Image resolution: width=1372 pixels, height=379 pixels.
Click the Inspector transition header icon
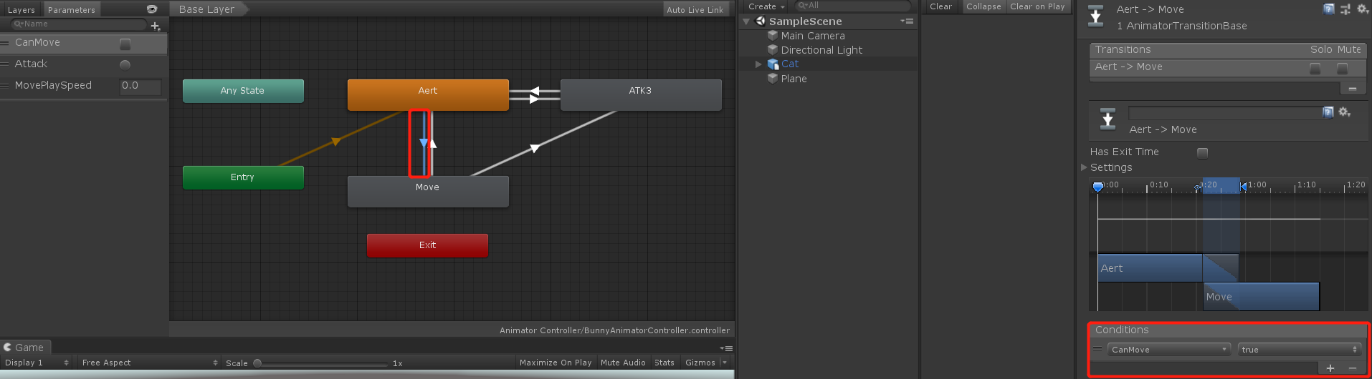(x=1096, y=16)
